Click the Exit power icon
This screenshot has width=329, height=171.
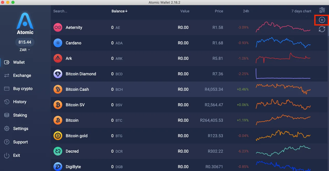[7, 155]
